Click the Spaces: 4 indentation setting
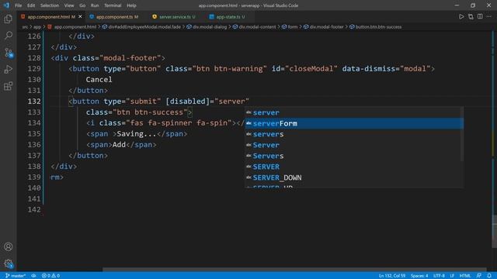The height and width of the screenshot is (279, 497). click(x=419, y=276)
